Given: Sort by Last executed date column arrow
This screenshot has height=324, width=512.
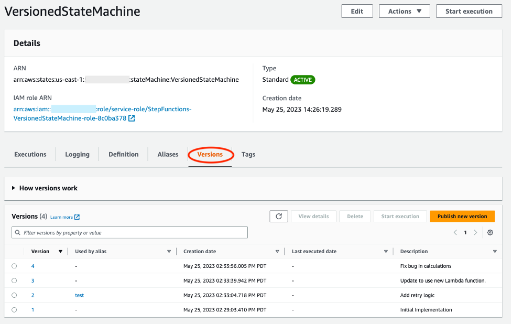Looking at the screenshot, I should 386,252.
